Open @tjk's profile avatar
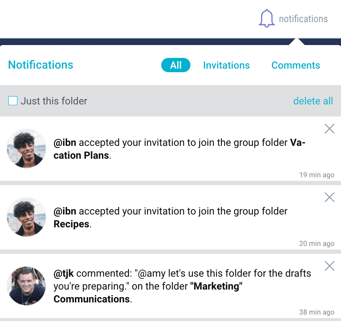The height and width of the screenshot is (321, 341). tap(26, 286)
